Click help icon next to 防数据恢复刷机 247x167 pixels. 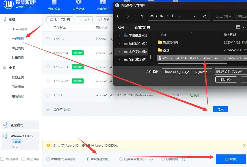pyautogui.click(x=151, y=159)
